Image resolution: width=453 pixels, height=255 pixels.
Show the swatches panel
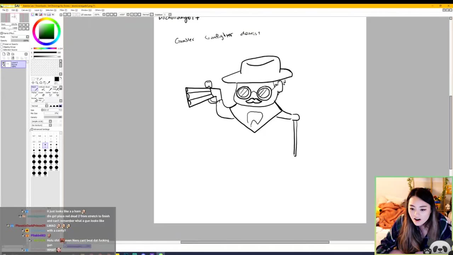49,15
